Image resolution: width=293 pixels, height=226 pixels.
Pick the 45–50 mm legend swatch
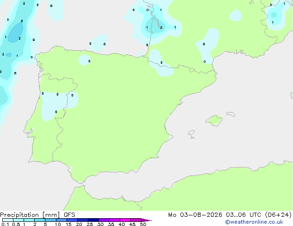(136, 220)
